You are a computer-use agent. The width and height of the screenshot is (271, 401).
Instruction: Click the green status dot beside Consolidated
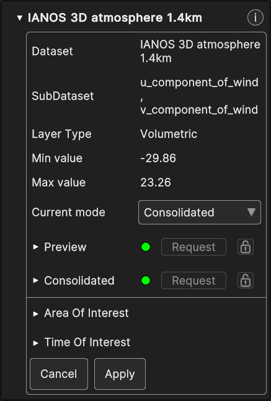point(146,280)
